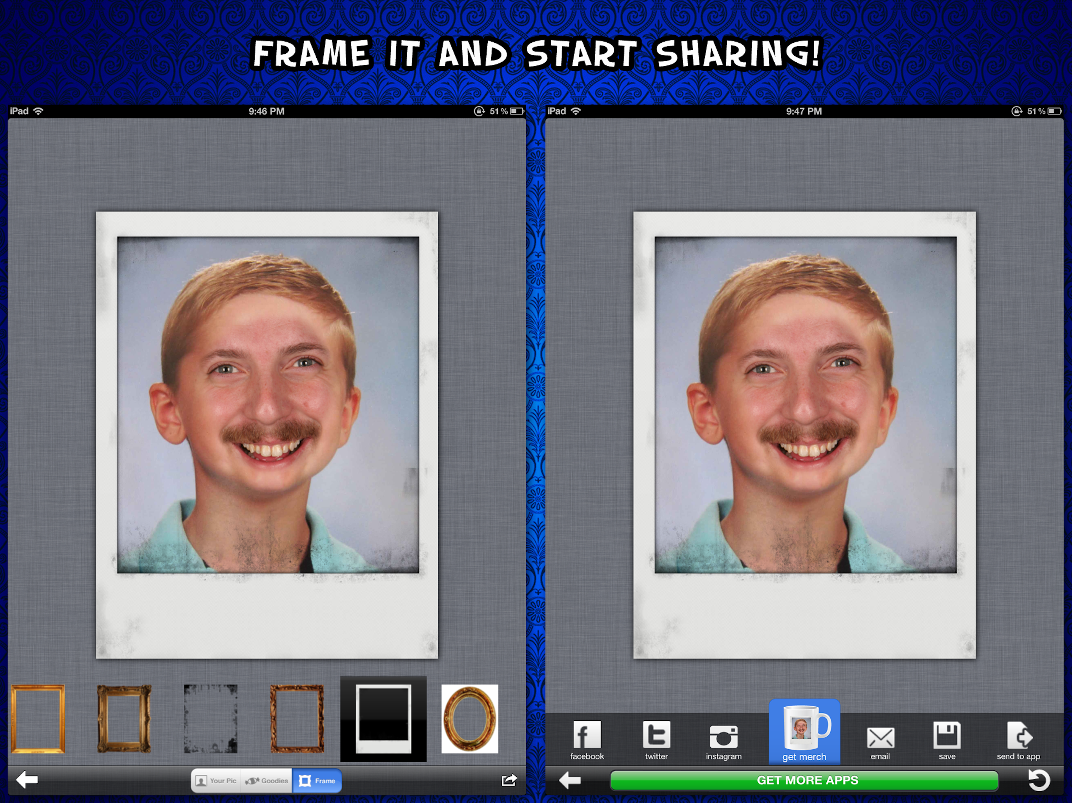Choose the reddish-brown wooden frame
The image size is (1072, 803).
[297, 719]
